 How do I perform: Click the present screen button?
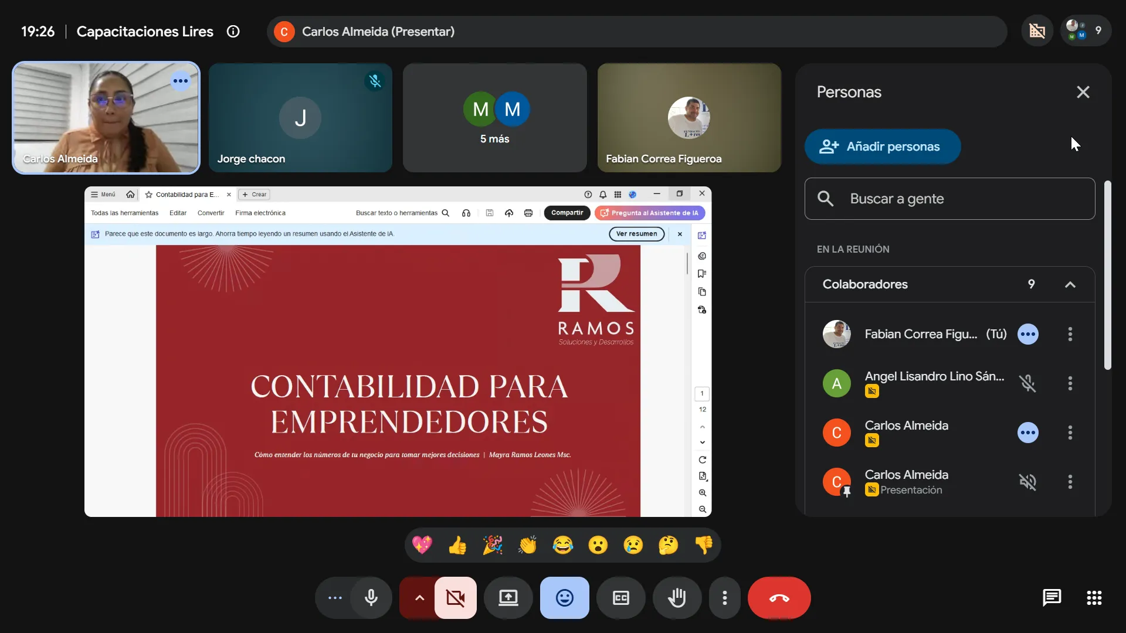click(508, 598)
